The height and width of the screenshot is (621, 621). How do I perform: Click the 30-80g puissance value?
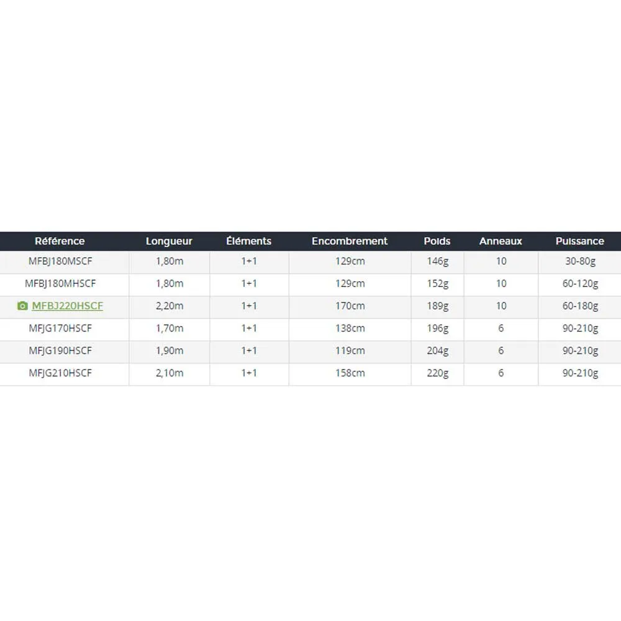pos(580,261)
